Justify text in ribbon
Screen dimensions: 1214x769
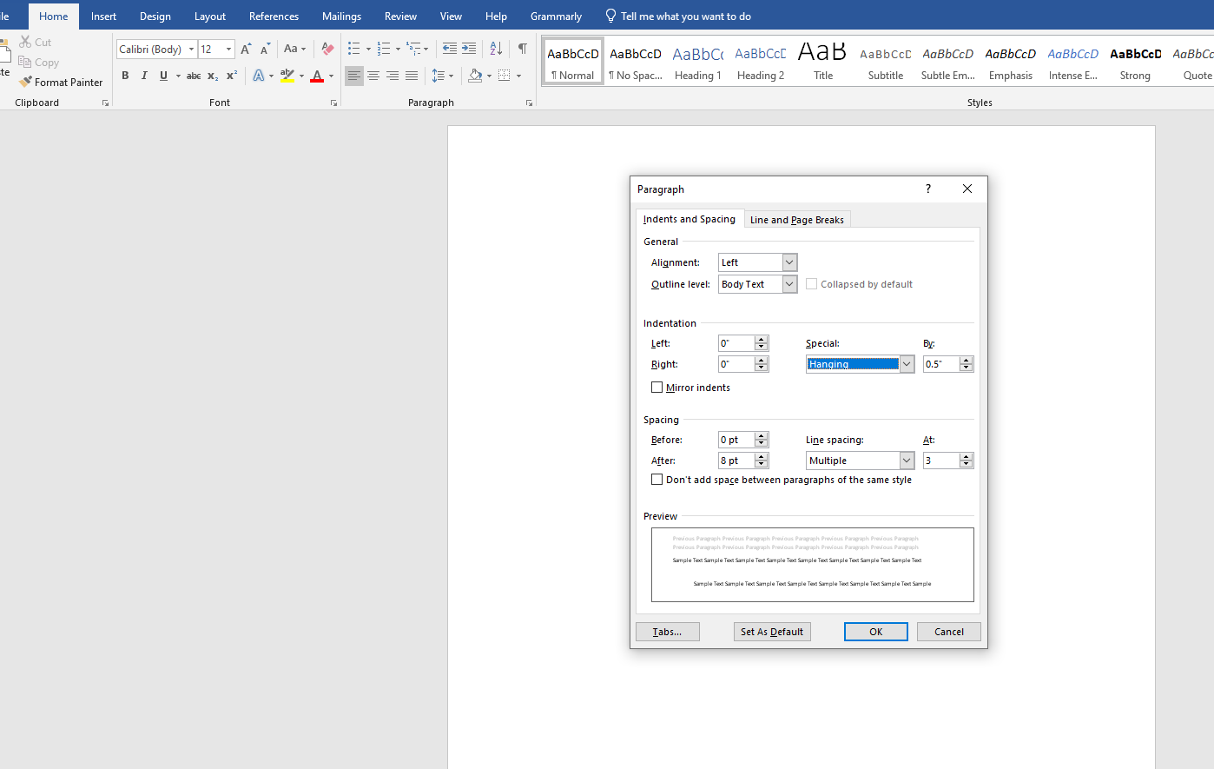[412, 76]
